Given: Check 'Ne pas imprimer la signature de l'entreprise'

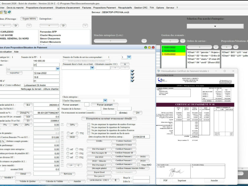Looking at the screenshot, I should click(89, 127).
